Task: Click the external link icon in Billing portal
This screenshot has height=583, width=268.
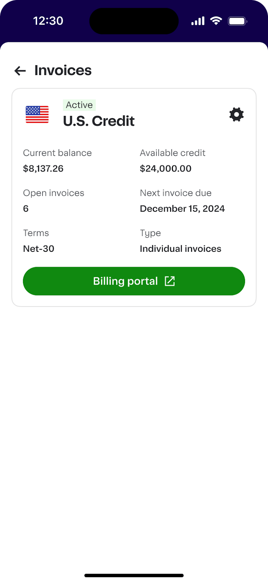Action: point(170,281)
